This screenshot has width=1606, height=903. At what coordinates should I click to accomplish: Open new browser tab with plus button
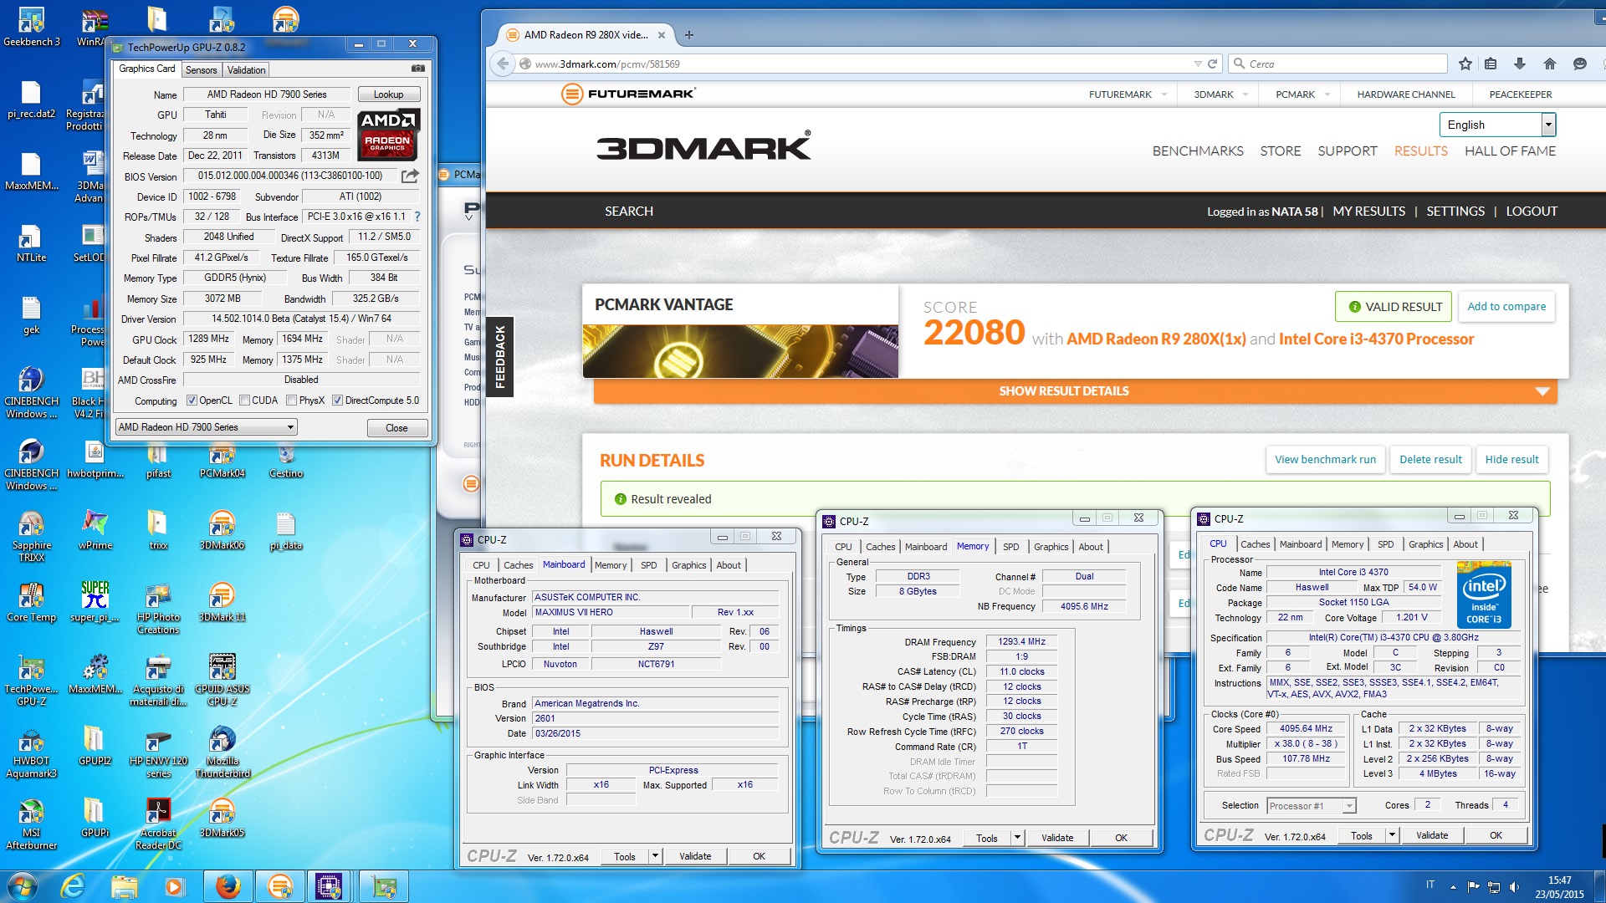click(x=688, y=35)
